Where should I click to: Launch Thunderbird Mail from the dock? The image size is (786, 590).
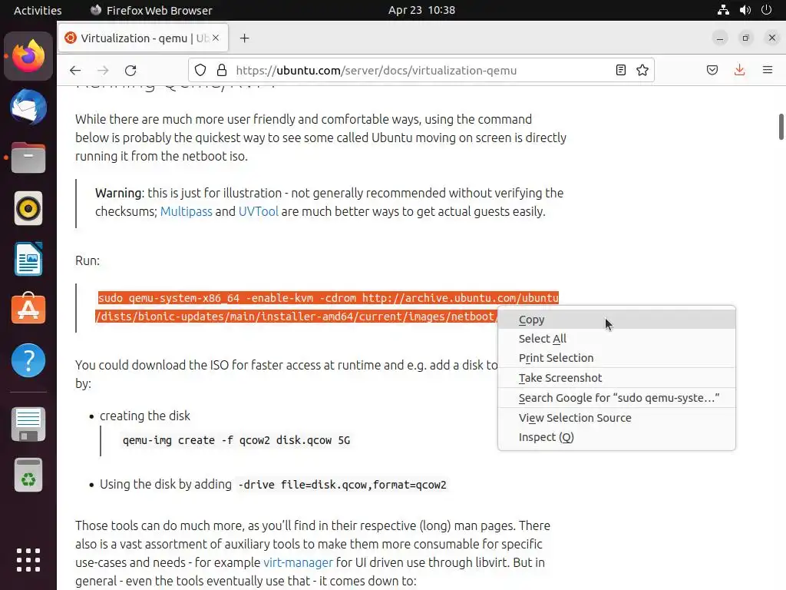tap(28, 107)
